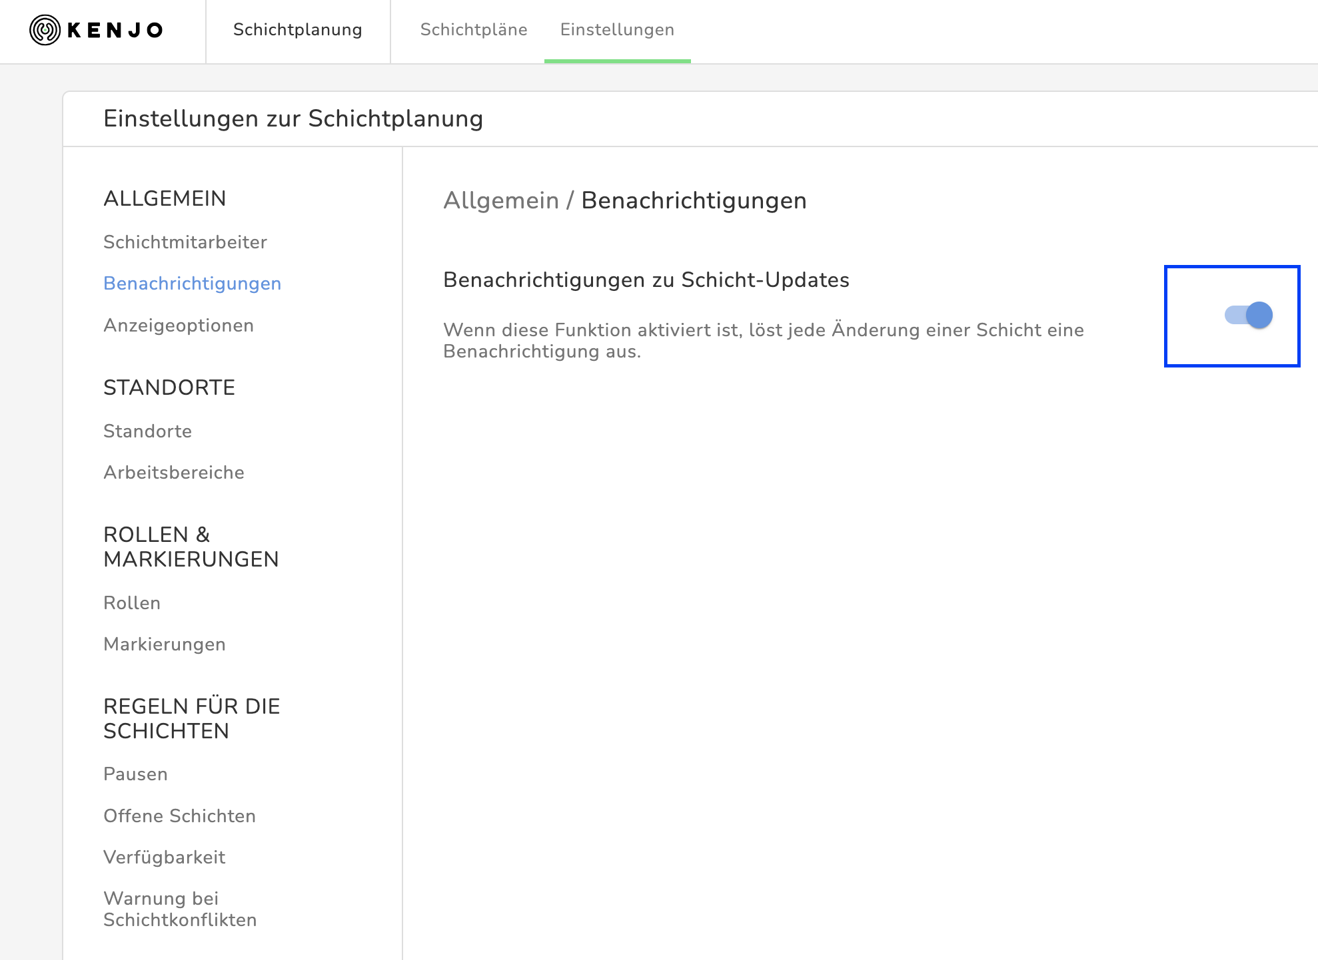Go to Standorte settings page
Image resolution: width=1318 pixels, height=960 pixels.
click(147, 431)
